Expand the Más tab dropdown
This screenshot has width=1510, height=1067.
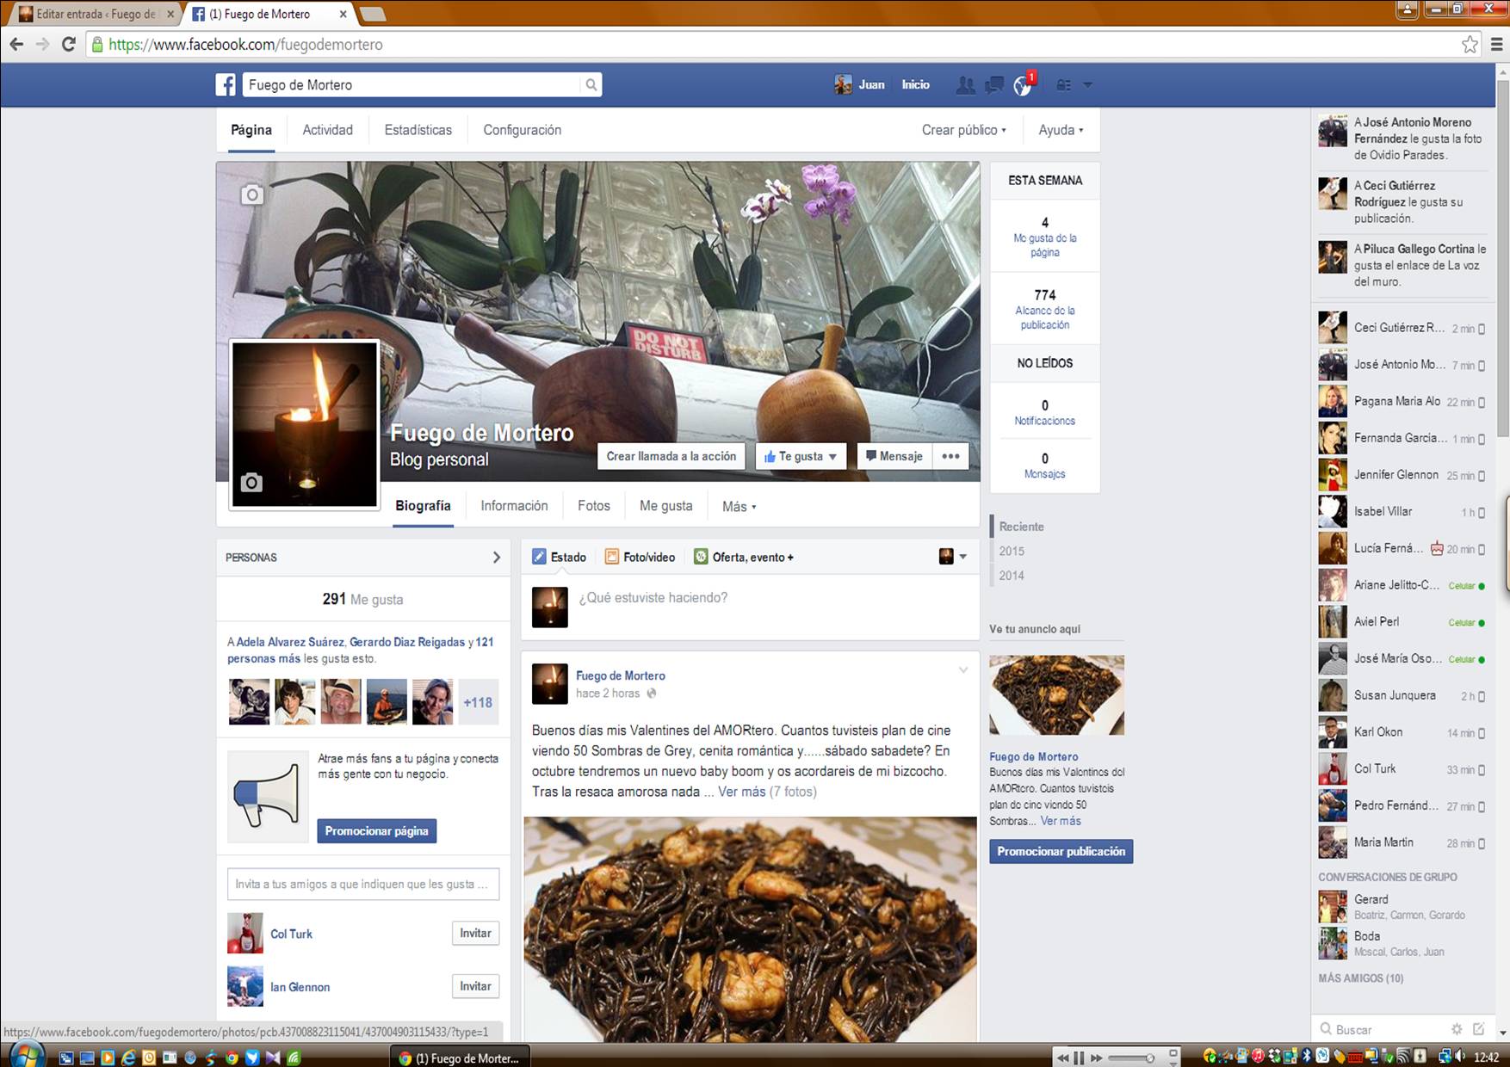click(x=739, y=507)
